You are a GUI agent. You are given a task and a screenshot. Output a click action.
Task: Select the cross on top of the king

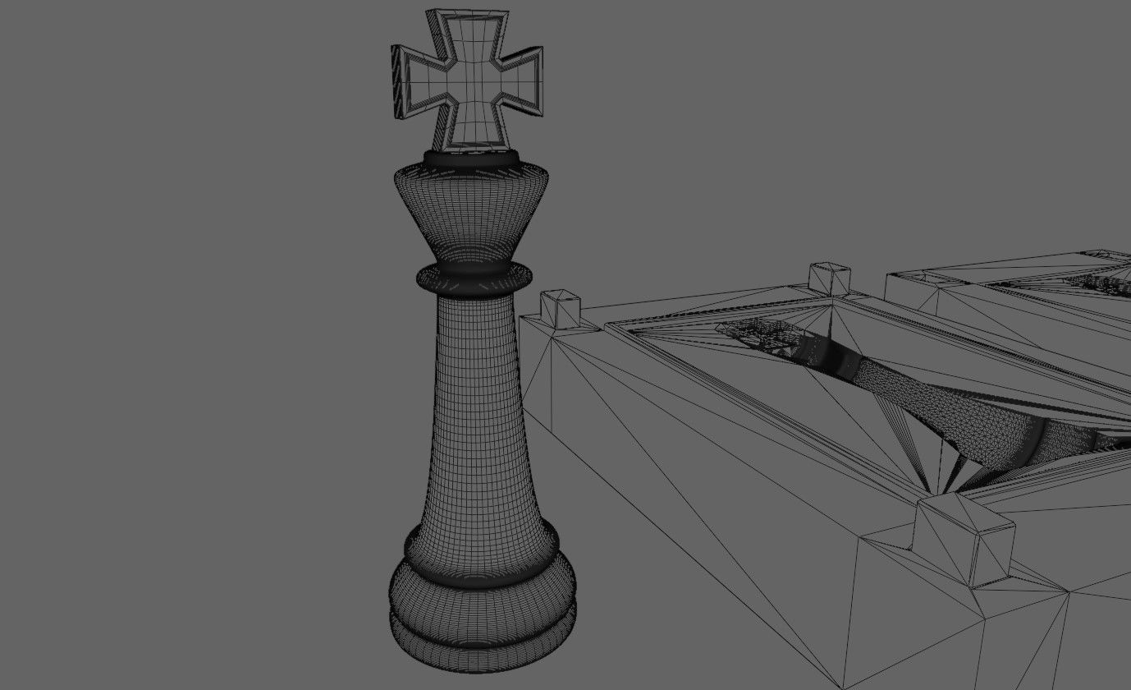(467, 80)
